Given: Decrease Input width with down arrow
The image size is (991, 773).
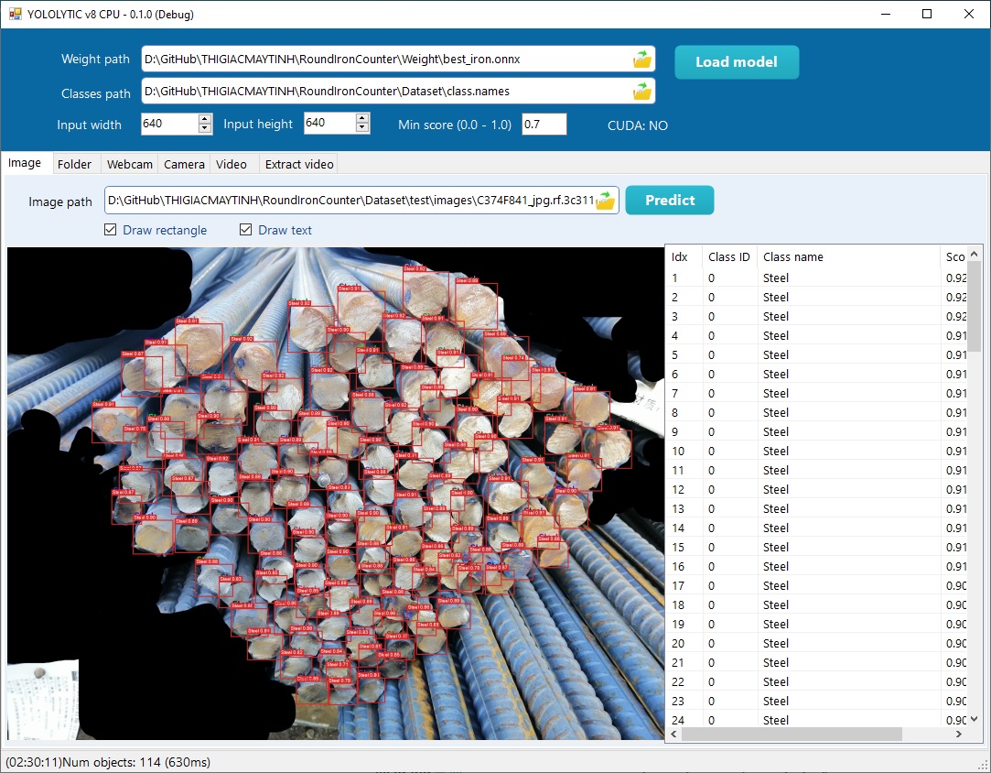Looking at the screenshot, I should 205,128.
